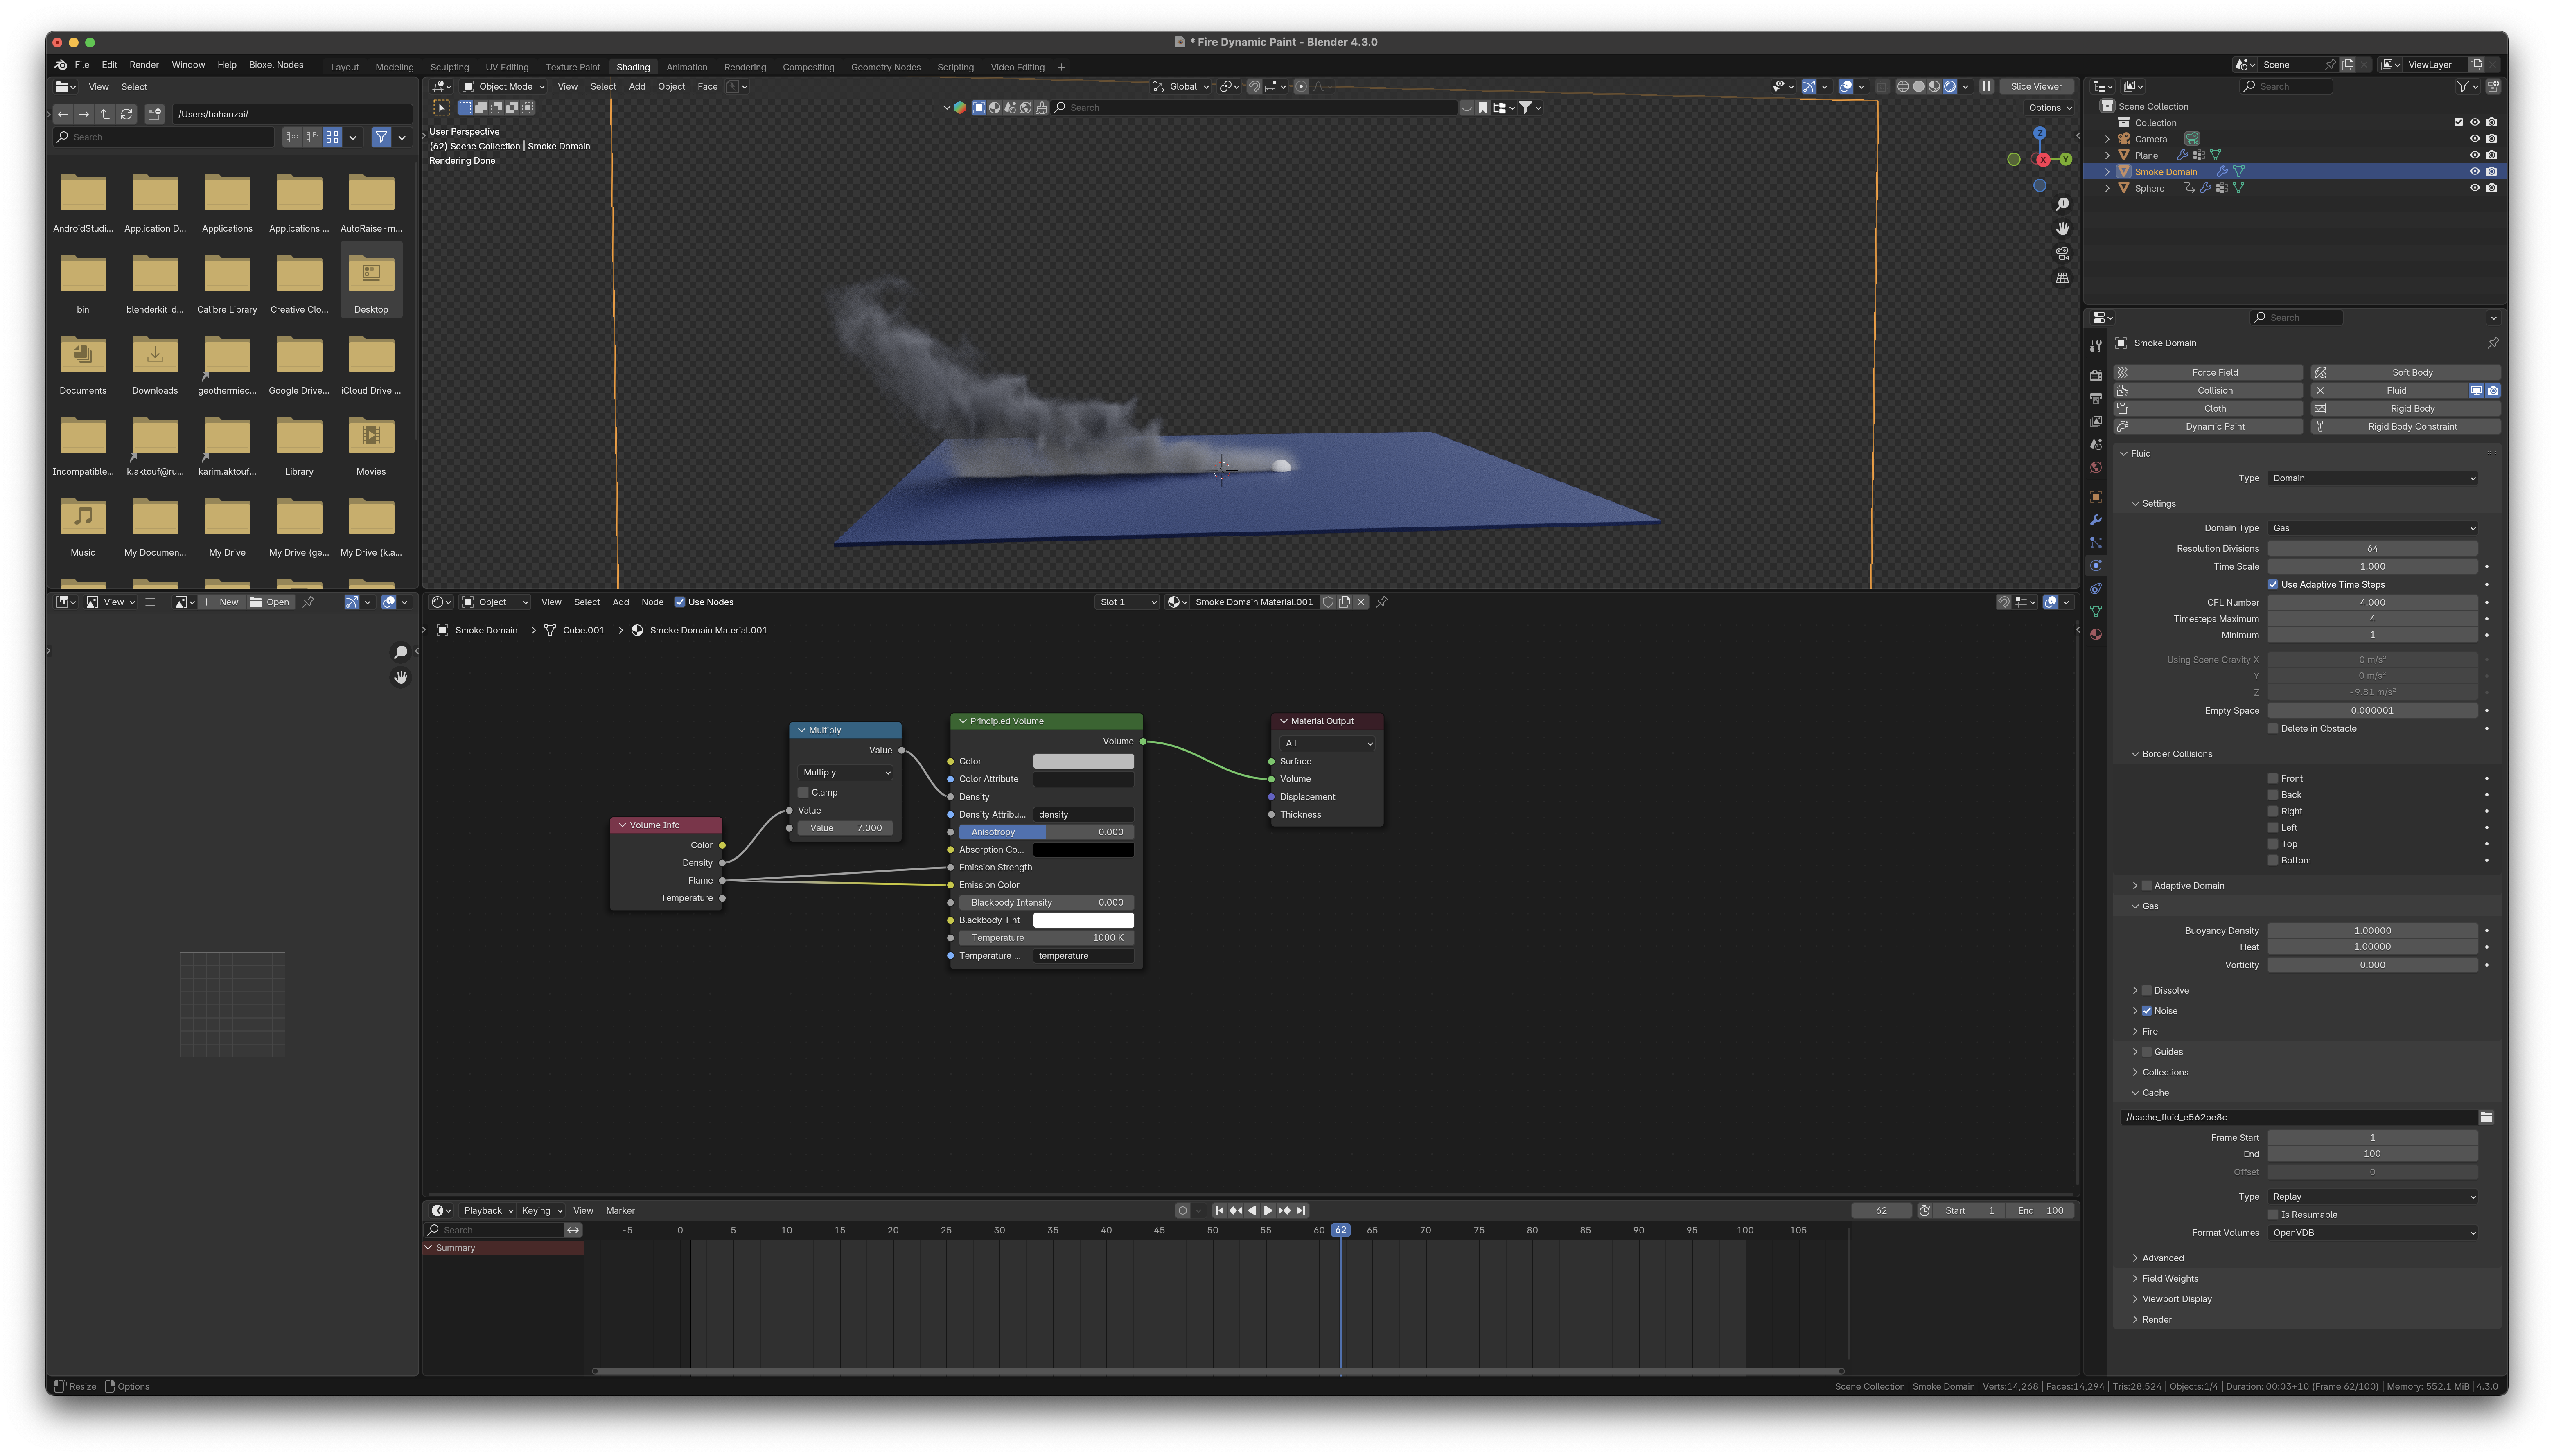This screenshot has width=2554, height=1456.
Task: Open the fluid Type Domain dropdown
Action: [x=2373, y=478]
